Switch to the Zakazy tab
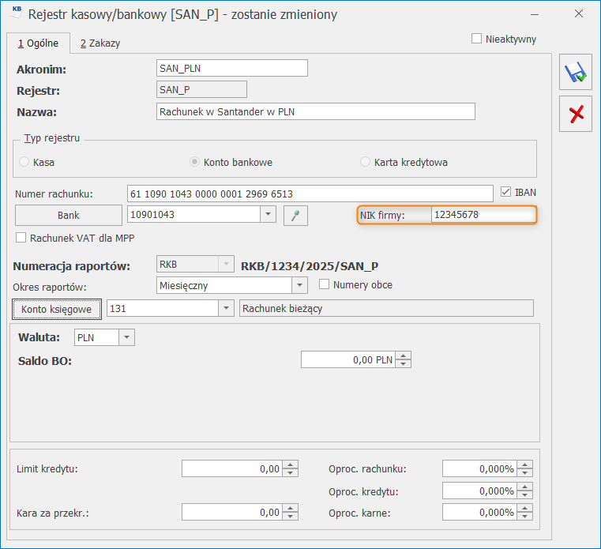The width and height of the screenshot is (601, 549). [100, 43]
